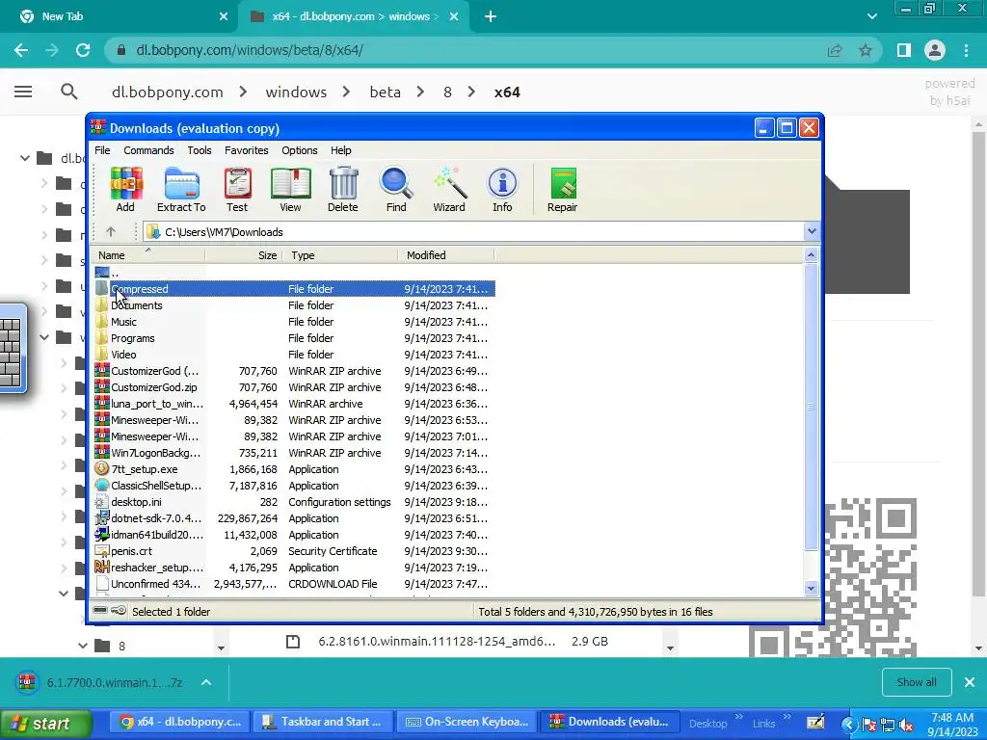This screenshot has width=987, height=740.
Task: Open the h5ai hamburger sidebar menu
Action: (x=23, y=92)
